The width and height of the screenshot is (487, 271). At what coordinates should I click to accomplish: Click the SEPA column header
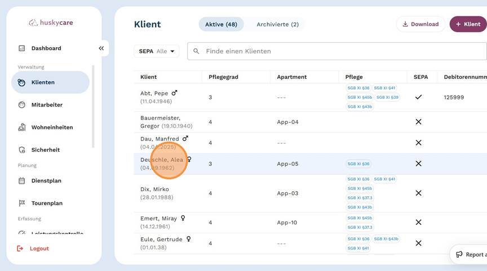pyautogui.click(x=420, y=77)
